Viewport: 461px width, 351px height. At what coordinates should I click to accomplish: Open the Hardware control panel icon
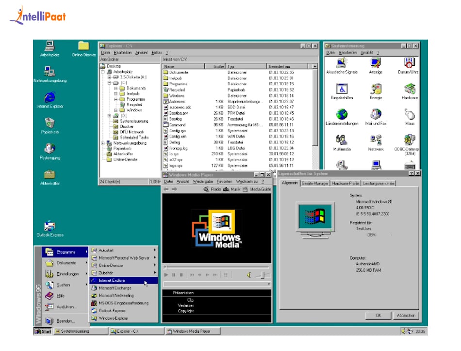tap(410, 92)
